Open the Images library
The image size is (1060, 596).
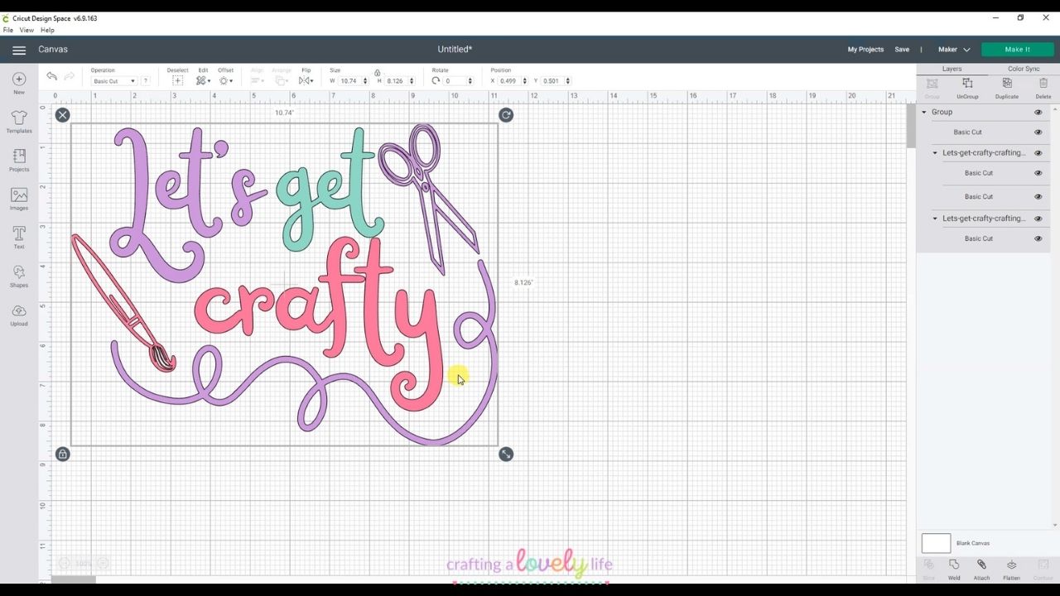tap(19, 199)
